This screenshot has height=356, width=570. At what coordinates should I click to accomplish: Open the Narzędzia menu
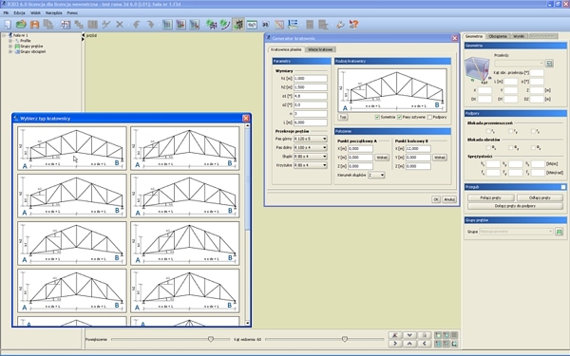click(54, 12)
